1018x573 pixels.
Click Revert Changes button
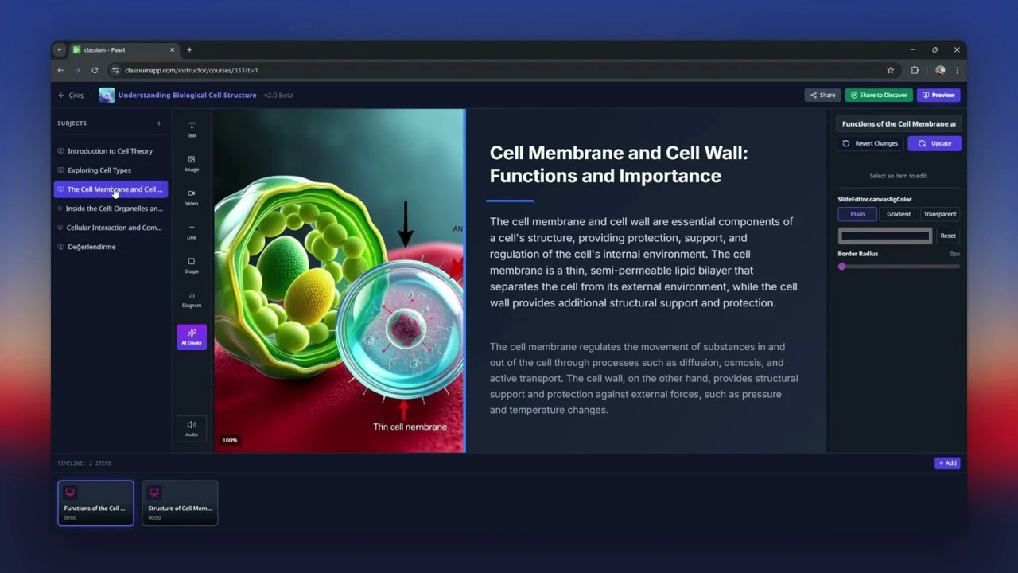[x=870, y=143]
